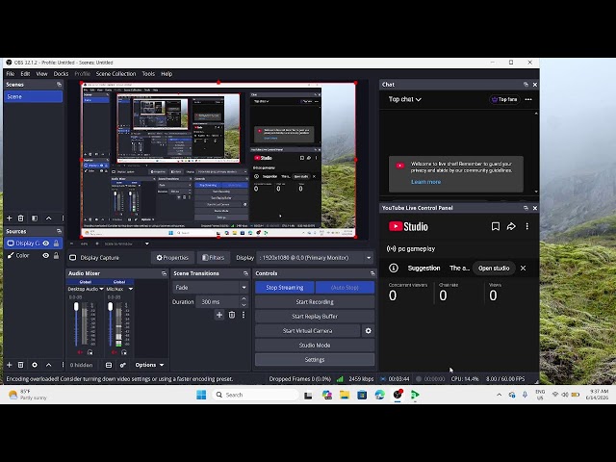
Task: Undock the Scenes panel via float icon
Action: pos(59,85)
